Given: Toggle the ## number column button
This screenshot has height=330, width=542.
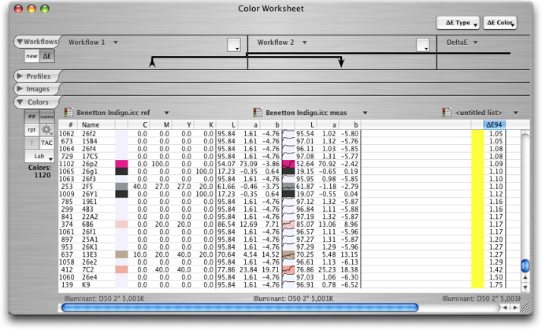Looking at the screenshot, I should click(32, 117).
